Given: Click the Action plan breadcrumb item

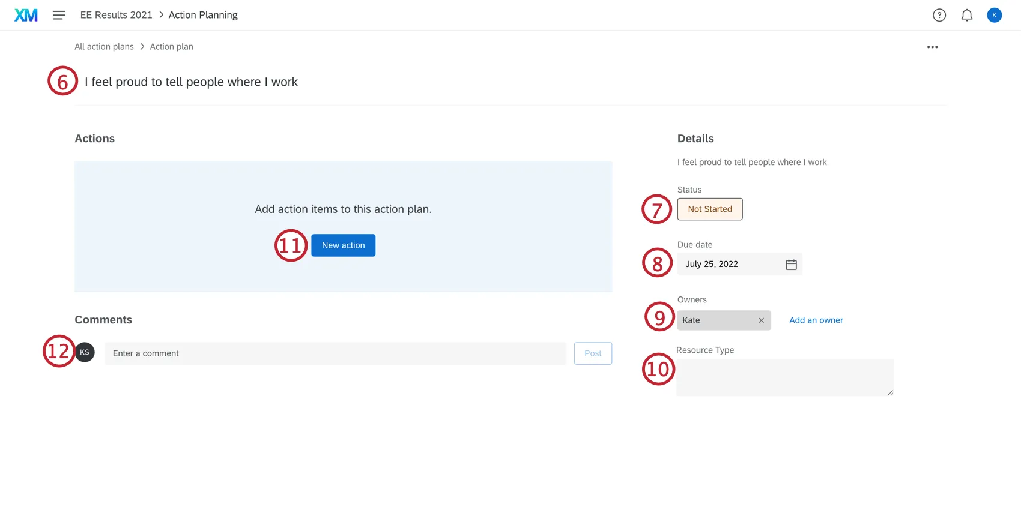Looking at the screenshot, I should point(171,47).
